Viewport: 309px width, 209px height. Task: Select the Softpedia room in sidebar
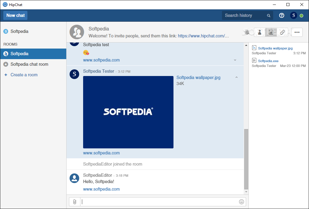tap(33, 54)
